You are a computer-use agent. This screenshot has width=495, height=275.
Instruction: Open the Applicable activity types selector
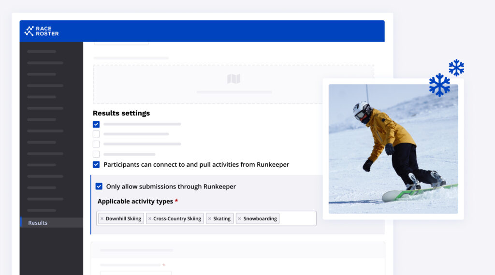pos(297,218)
